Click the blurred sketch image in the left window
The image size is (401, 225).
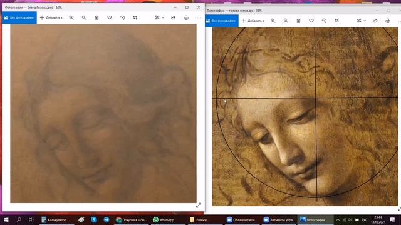click(x=103, y=114)
